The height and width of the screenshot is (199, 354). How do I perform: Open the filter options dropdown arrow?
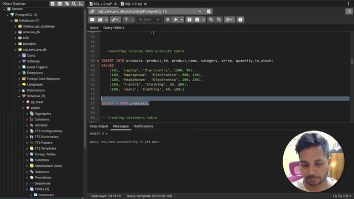pyautogui.click(x=133, y=20)
